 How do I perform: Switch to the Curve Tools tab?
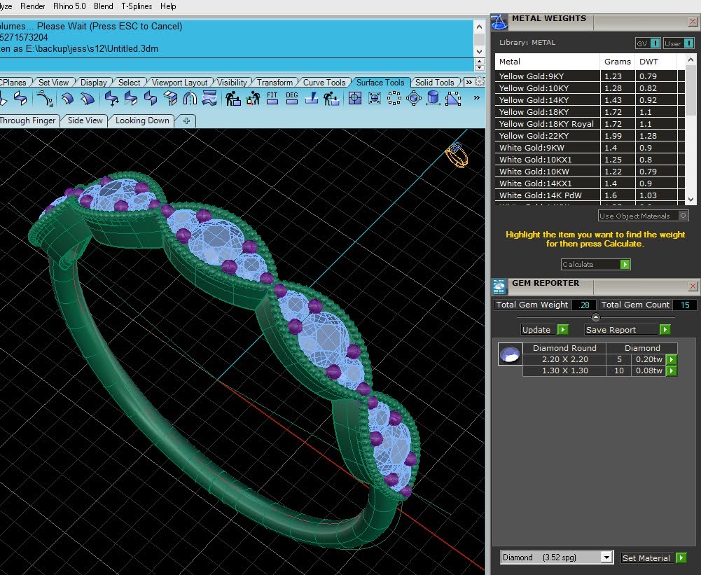[324, 82]
